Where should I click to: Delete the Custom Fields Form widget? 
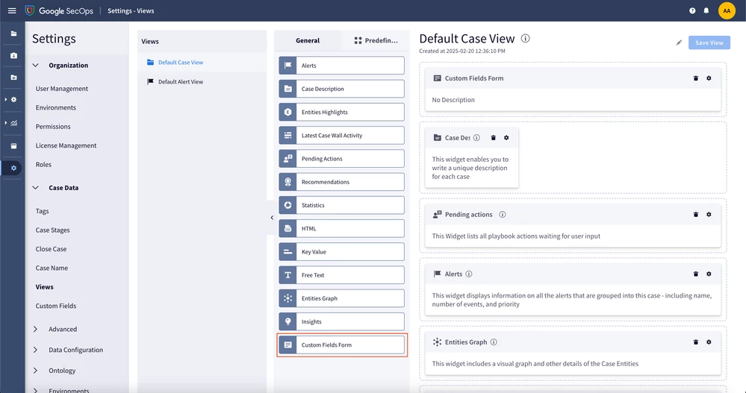point(695,78)
